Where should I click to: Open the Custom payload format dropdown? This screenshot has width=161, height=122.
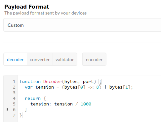[82, 25]
